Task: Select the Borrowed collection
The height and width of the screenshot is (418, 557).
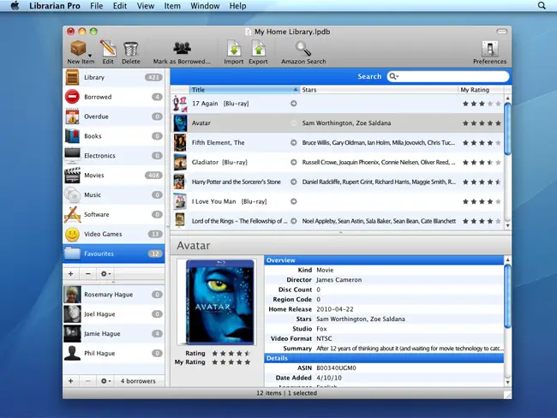Action: tap(114, 97)
